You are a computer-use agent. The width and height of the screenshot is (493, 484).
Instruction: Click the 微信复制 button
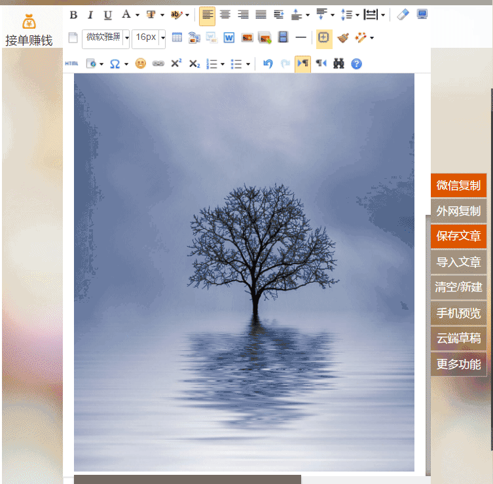click(458, 185)
